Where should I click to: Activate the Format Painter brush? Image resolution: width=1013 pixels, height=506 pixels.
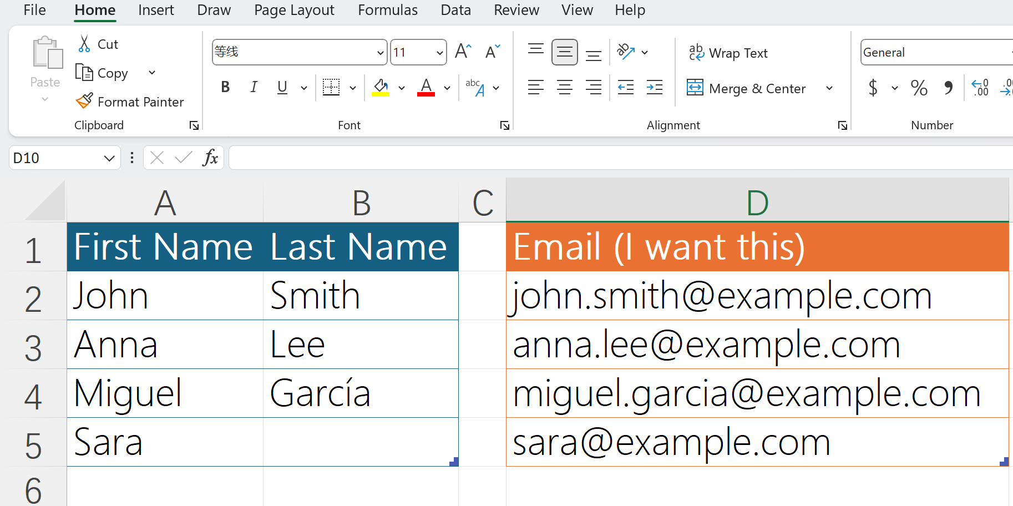coord(85,102)
